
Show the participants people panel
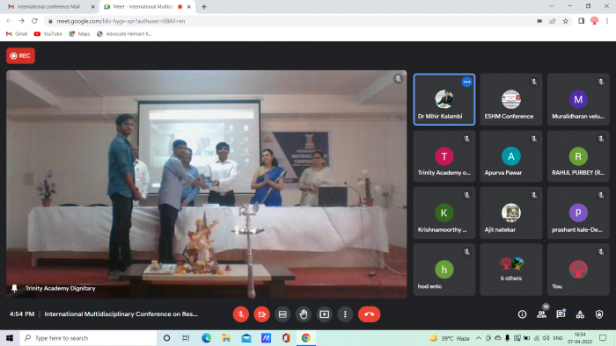(541, 314)
